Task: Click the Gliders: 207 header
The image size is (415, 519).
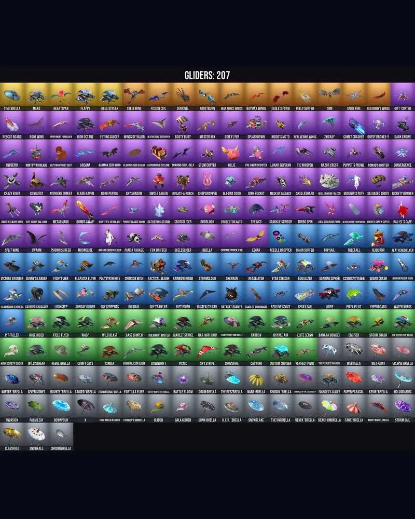Action: point(207,75)
